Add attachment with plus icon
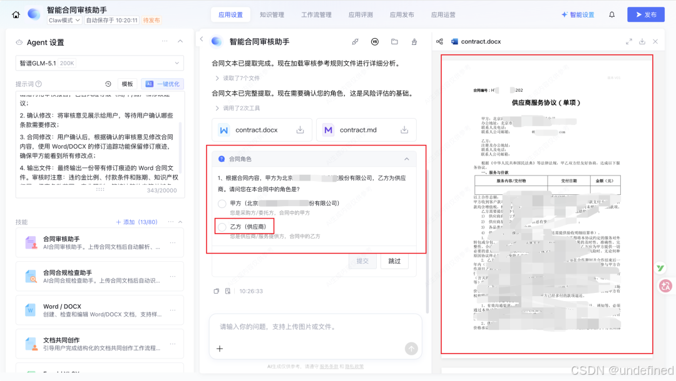Viewport: 676px width, 381px height. click(x=220, y=349)
